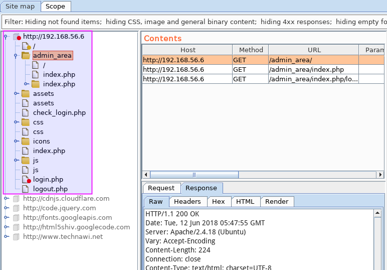Viewport: 387px width, 270px height.
Task: Click check_login.php in the tree
Action: tap(59, 113)
